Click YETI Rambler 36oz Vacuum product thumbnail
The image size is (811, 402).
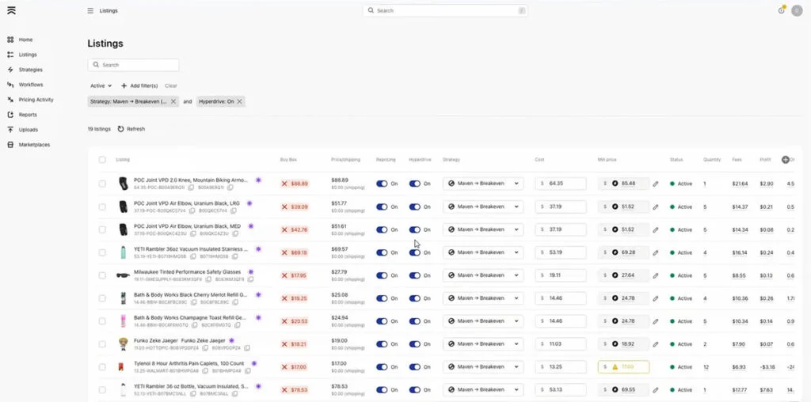pyautogui.click(x=123, y=252)
